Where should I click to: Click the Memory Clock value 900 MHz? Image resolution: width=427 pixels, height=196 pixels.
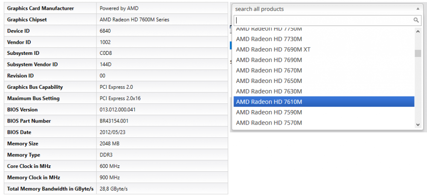click(109, 178)
